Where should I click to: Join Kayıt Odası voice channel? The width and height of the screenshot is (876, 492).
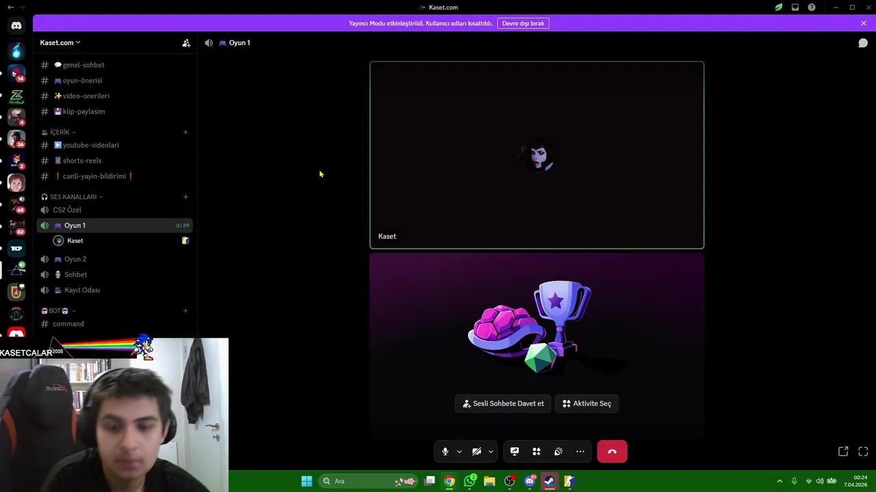click(114, 290)
